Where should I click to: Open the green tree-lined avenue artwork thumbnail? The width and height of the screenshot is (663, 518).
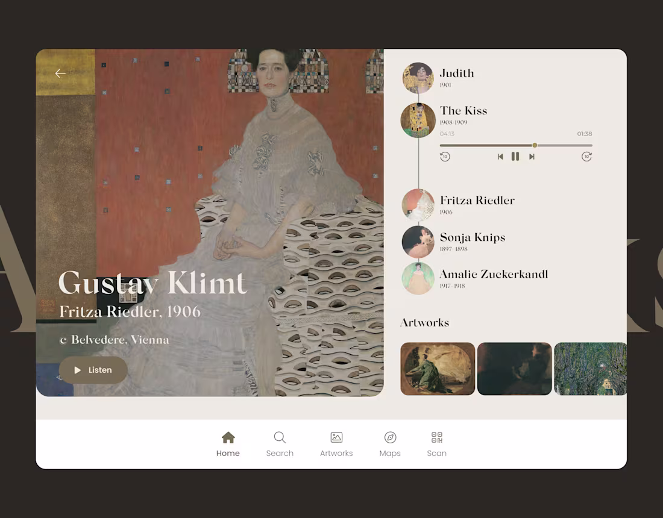[590, 369]
